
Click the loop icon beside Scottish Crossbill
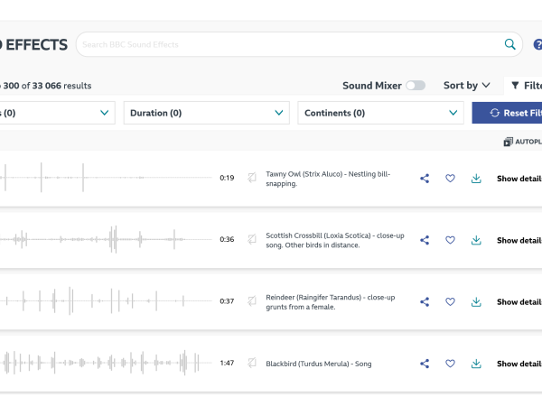point(253,240)
